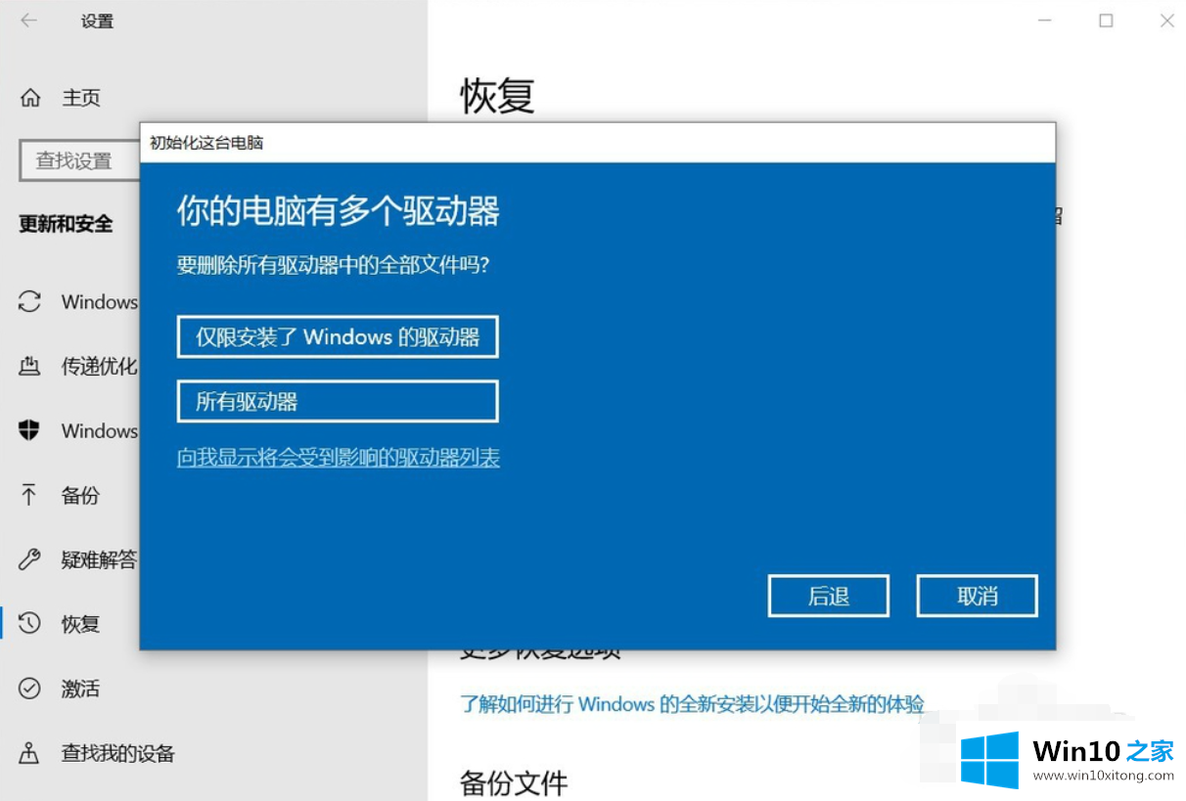Click the 后退 button in dialog
The width and height of the screenshot is (1186, 801).
coord(829,596)
